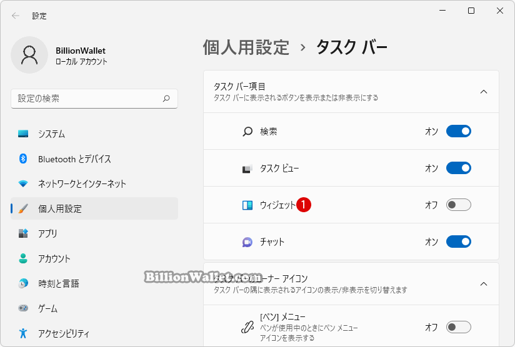
Task: Enable the ウィジェット toggle
Action: tap(459, 205)
